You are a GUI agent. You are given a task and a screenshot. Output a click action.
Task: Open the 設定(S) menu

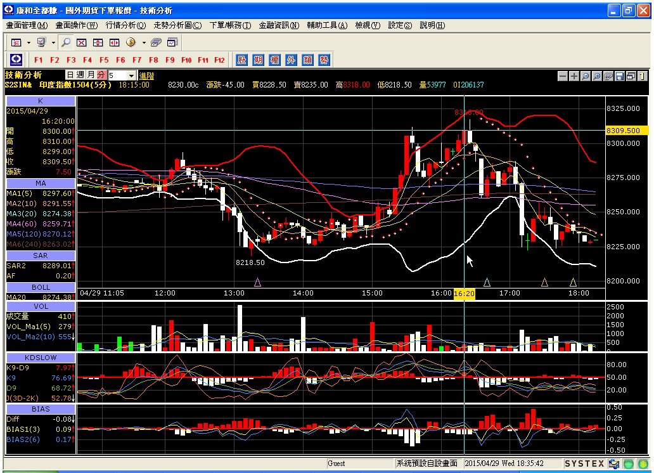tap(400, 25)
